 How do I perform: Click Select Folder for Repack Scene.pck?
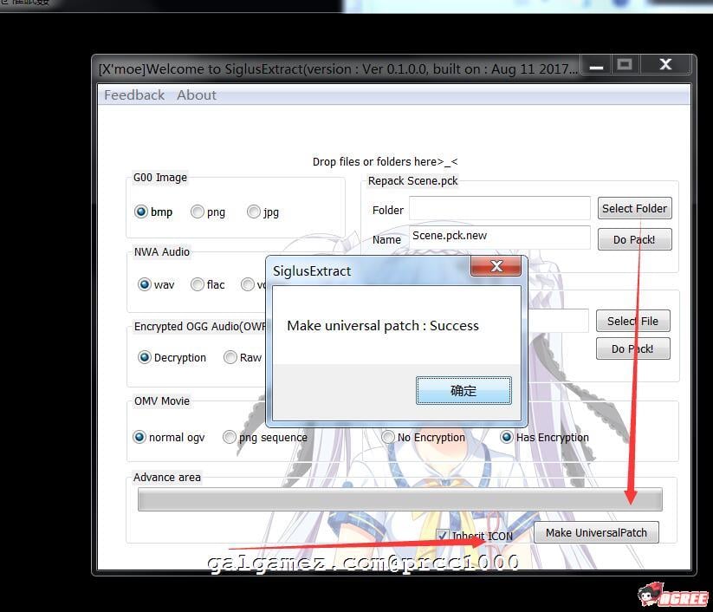point(634,208)
